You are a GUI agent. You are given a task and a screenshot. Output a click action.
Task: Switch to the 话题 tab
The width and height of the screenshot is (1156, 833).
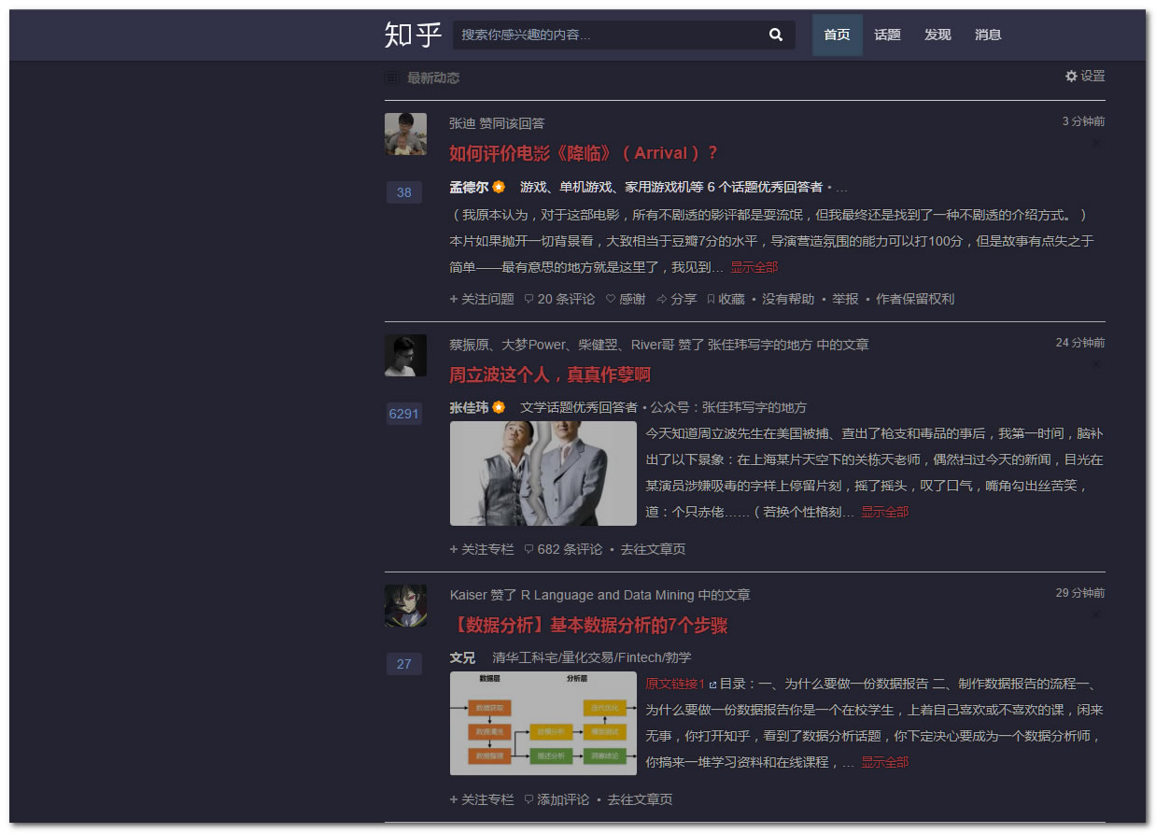886,35
